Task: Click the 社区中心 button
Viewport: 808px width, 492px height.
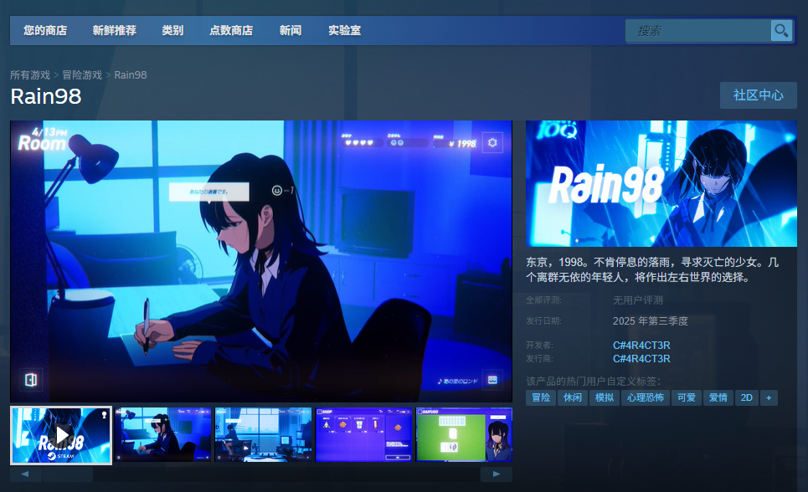Action: click(x=757, y=95)
